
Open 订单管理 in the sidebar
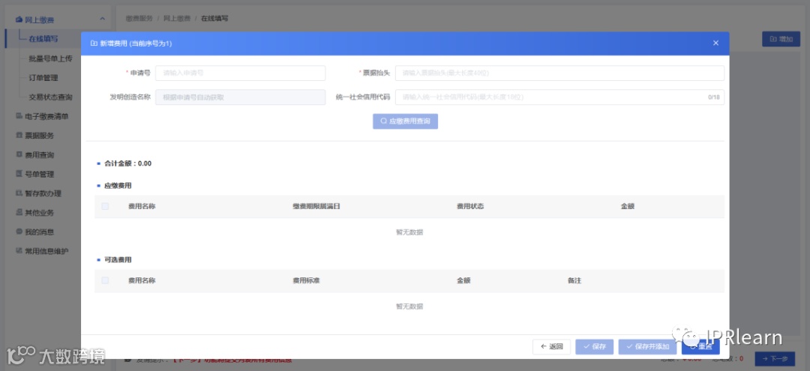[43, 78]
